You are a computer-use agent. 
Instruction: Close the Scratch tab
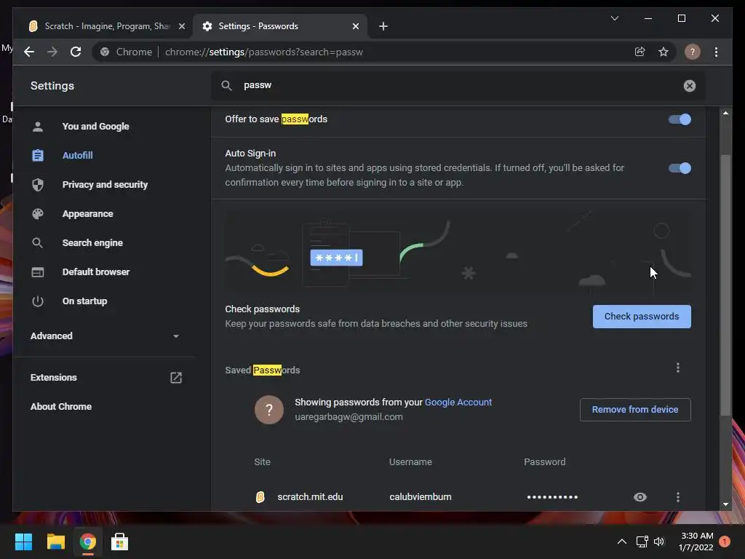tap(181, 26)
